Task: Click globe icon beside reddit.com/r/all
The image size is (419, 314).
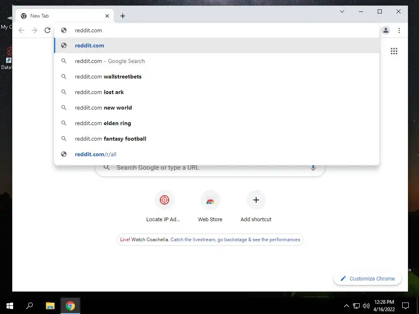Action: click(x=63, y=154)
